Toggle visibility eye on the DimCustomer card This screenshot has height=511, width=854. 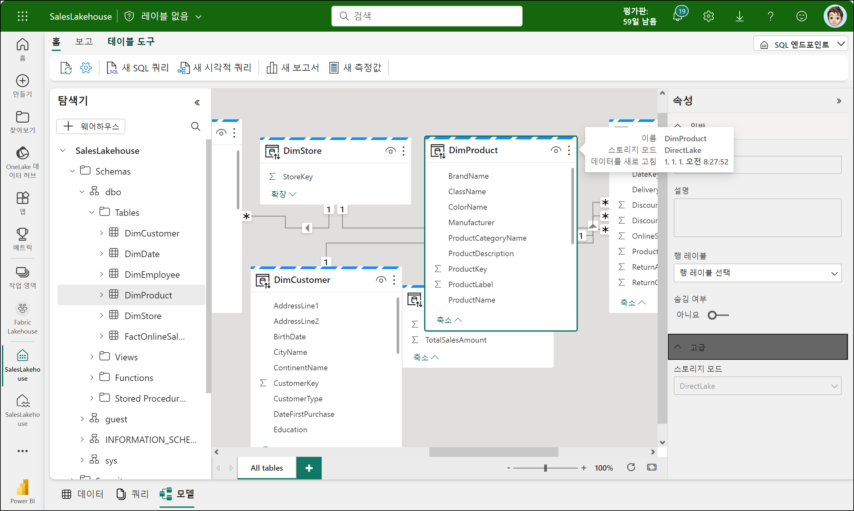(380, 280)
